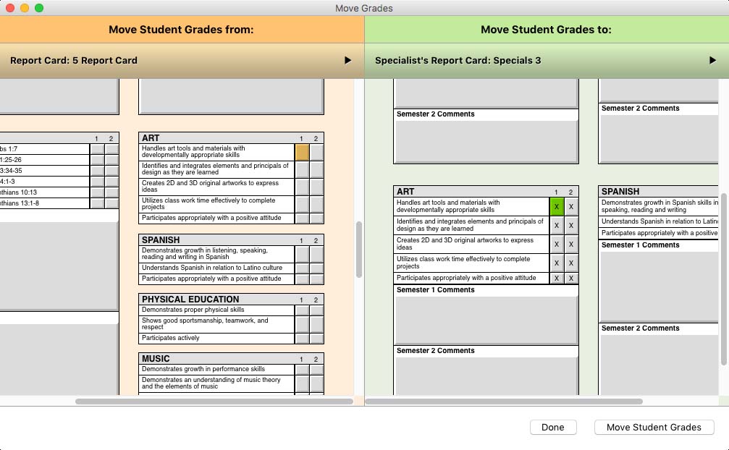Toggle the semester 2 X for 'Utilizes class work time effectively'
This screenshot has width=729, height=450.
(570, 261)
